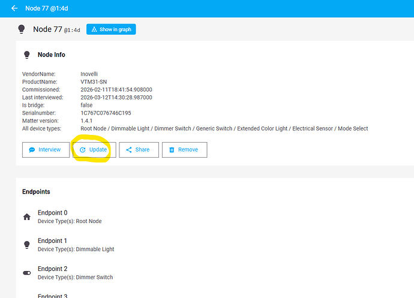Click the Endpoint 3 row title
The image size is (414, 298).
pyautogui.click(x=53, y=296)
